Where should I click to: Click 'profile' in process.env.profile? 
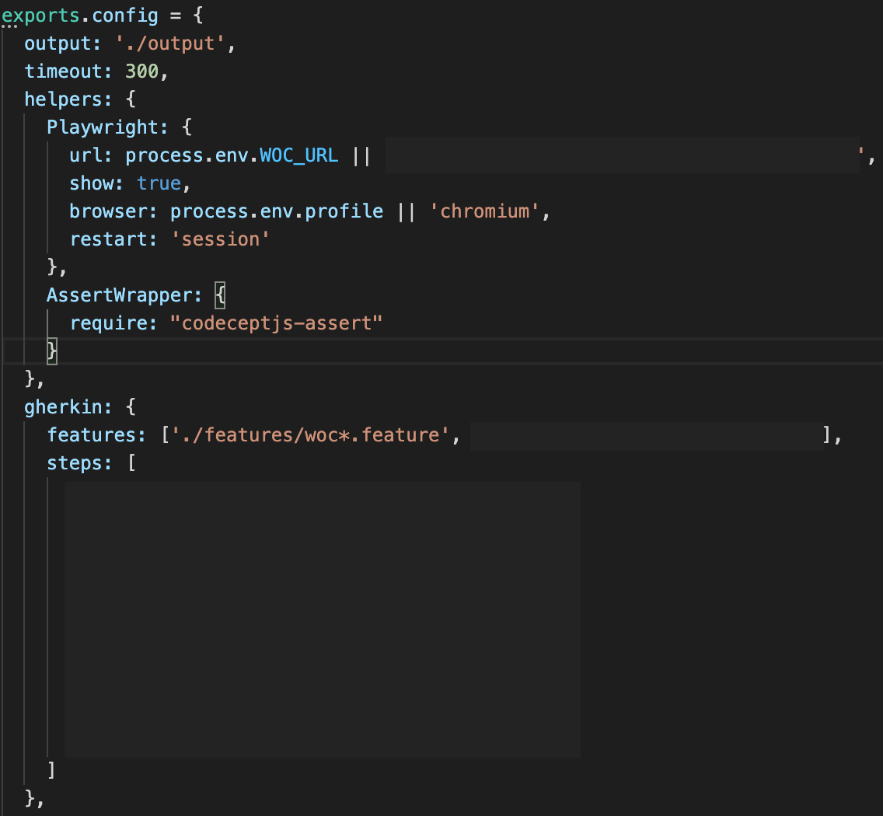pyautogui.click(x=344, y=211)
